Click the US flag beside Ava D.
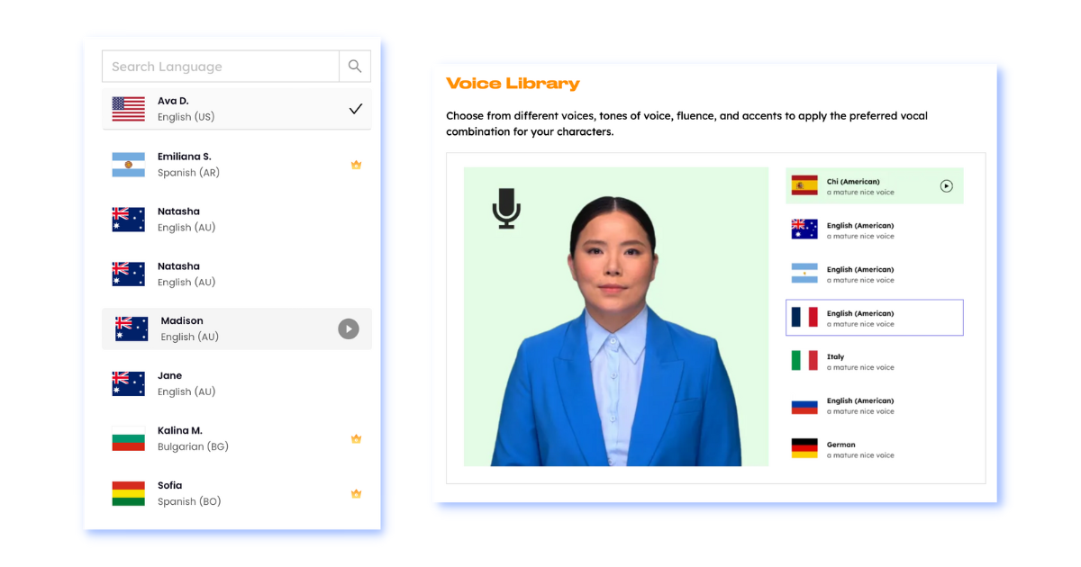This screenshot has height=567, width=1081. tap(129, 109)
